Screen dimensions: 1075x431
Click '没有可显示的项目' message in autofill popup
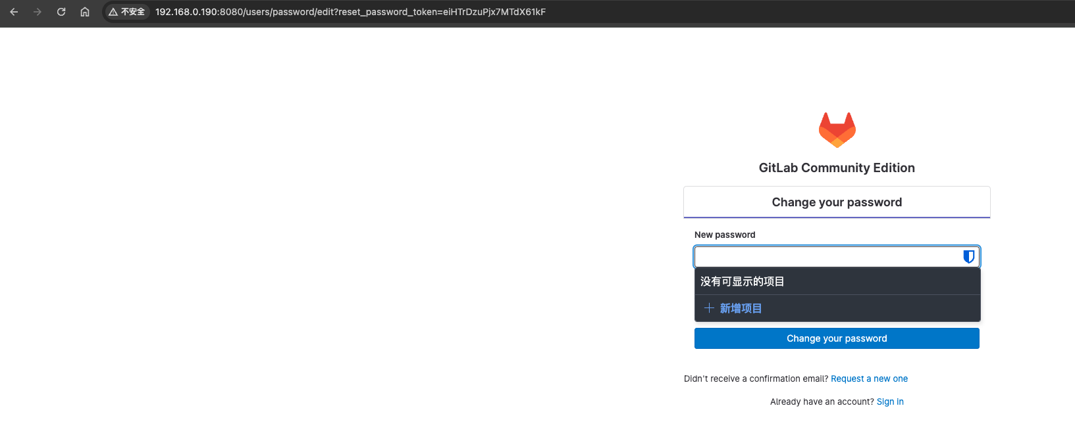click(742, 281)
